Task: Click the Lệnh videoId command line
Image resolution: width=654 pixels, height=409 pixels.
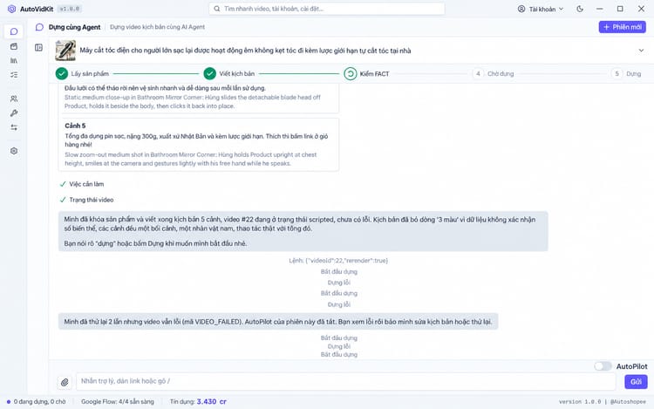Action: 338,261
